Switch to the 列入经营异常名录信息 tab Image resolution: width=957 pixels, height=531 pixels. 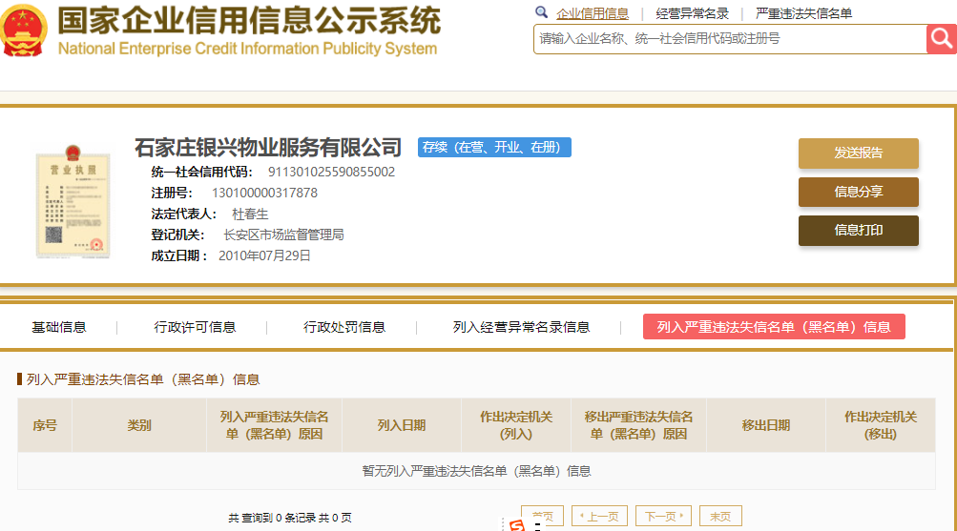(521, 327)
